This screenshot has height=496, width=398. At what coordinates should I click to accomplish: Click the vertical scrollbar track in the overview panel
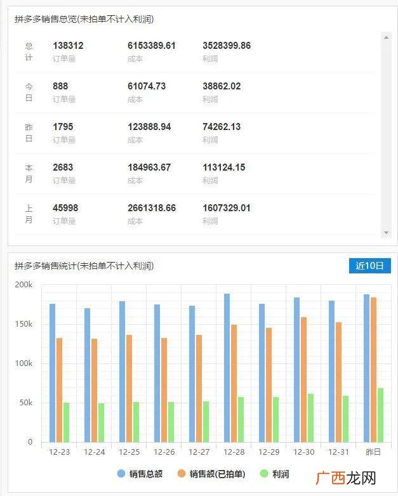(386, 134)
